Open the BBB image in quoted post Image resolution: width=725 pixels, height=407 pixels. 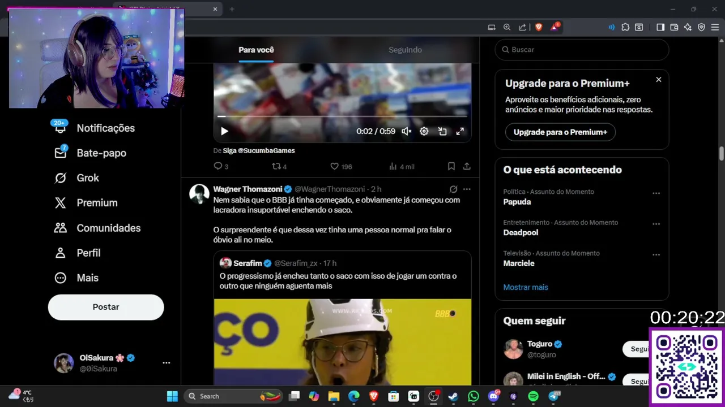click(x=342, y=342)
